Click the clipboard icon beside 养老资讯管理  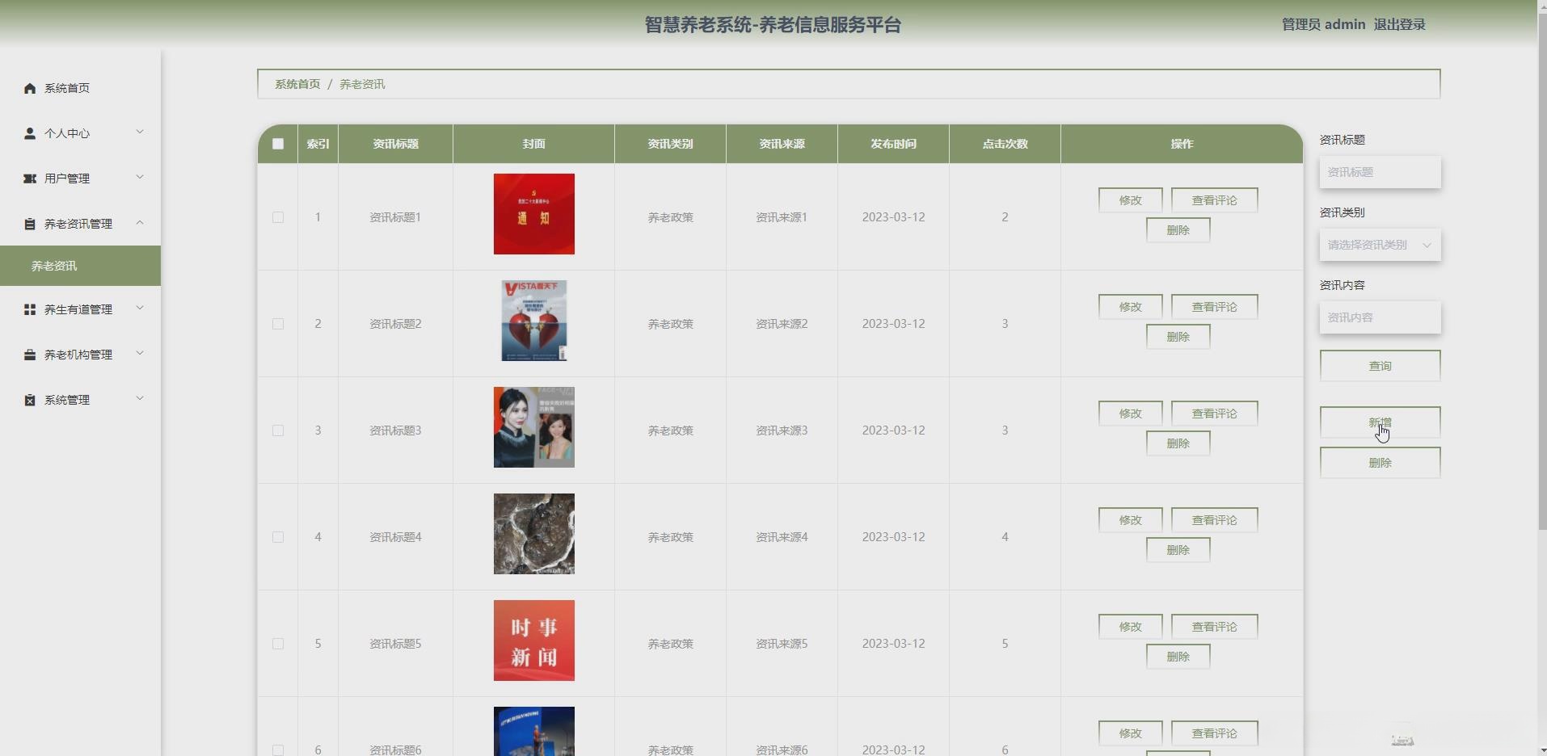(30, 224)
